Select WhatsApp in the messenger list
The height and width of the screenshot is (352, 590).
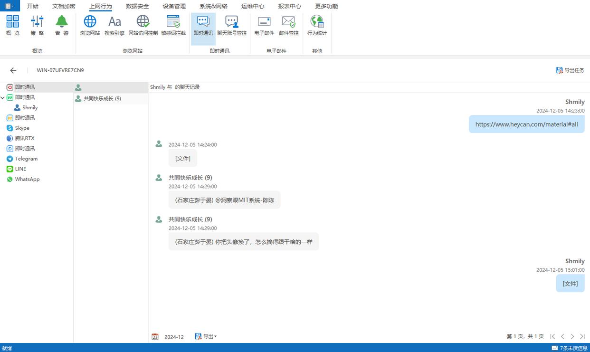point(27,179)
